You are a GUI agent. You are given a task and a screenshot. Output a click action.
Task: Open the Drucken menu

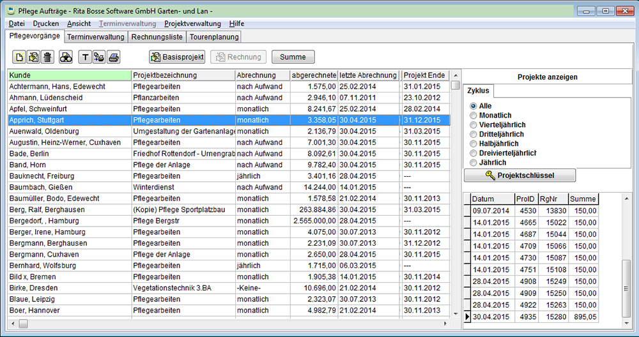46,24
